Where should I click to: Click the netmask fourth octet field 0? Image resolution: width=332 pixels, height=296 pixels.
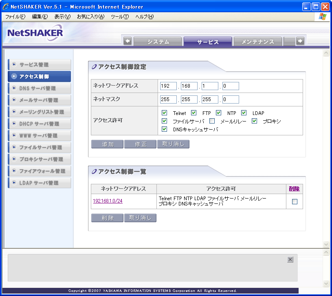tap(231, 99)
